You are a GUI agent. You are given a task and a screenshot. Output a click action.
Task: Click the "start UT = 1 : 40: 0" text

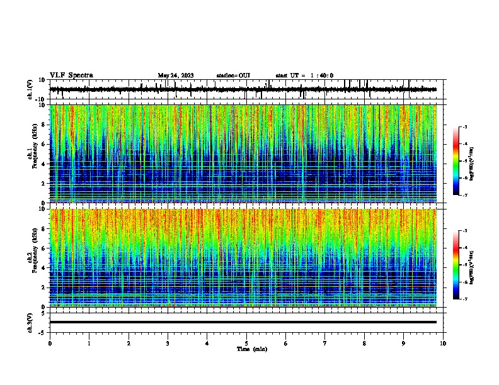tap(304, 75)
